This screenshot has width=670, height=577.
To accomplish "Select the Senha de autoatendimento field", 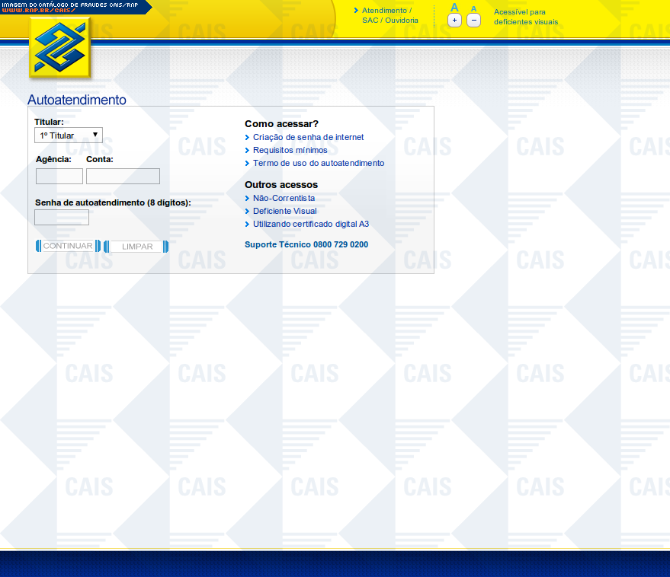I will click(62, 218).
